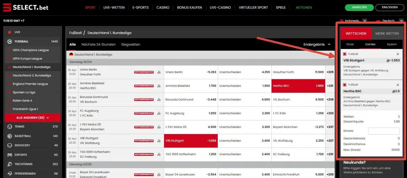This screenshot has height=178, width=407.
Task: Click the Basketball sport icon
Action: click(9, 136)
